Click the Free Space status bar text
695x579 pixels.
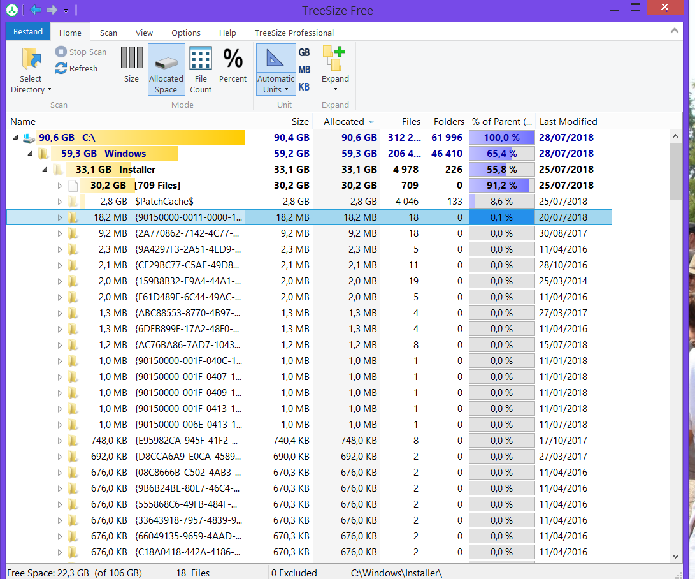(75, 573)
